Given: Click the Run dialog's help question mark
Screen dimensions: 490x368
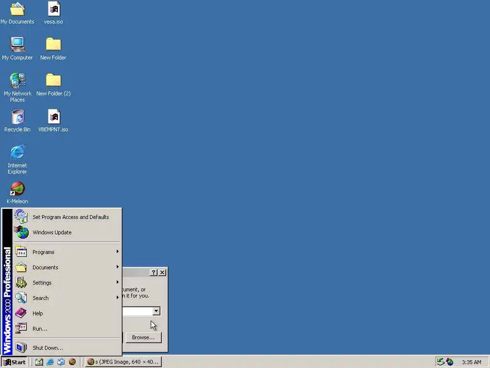Looking at the screenshot, I should 153,272.
